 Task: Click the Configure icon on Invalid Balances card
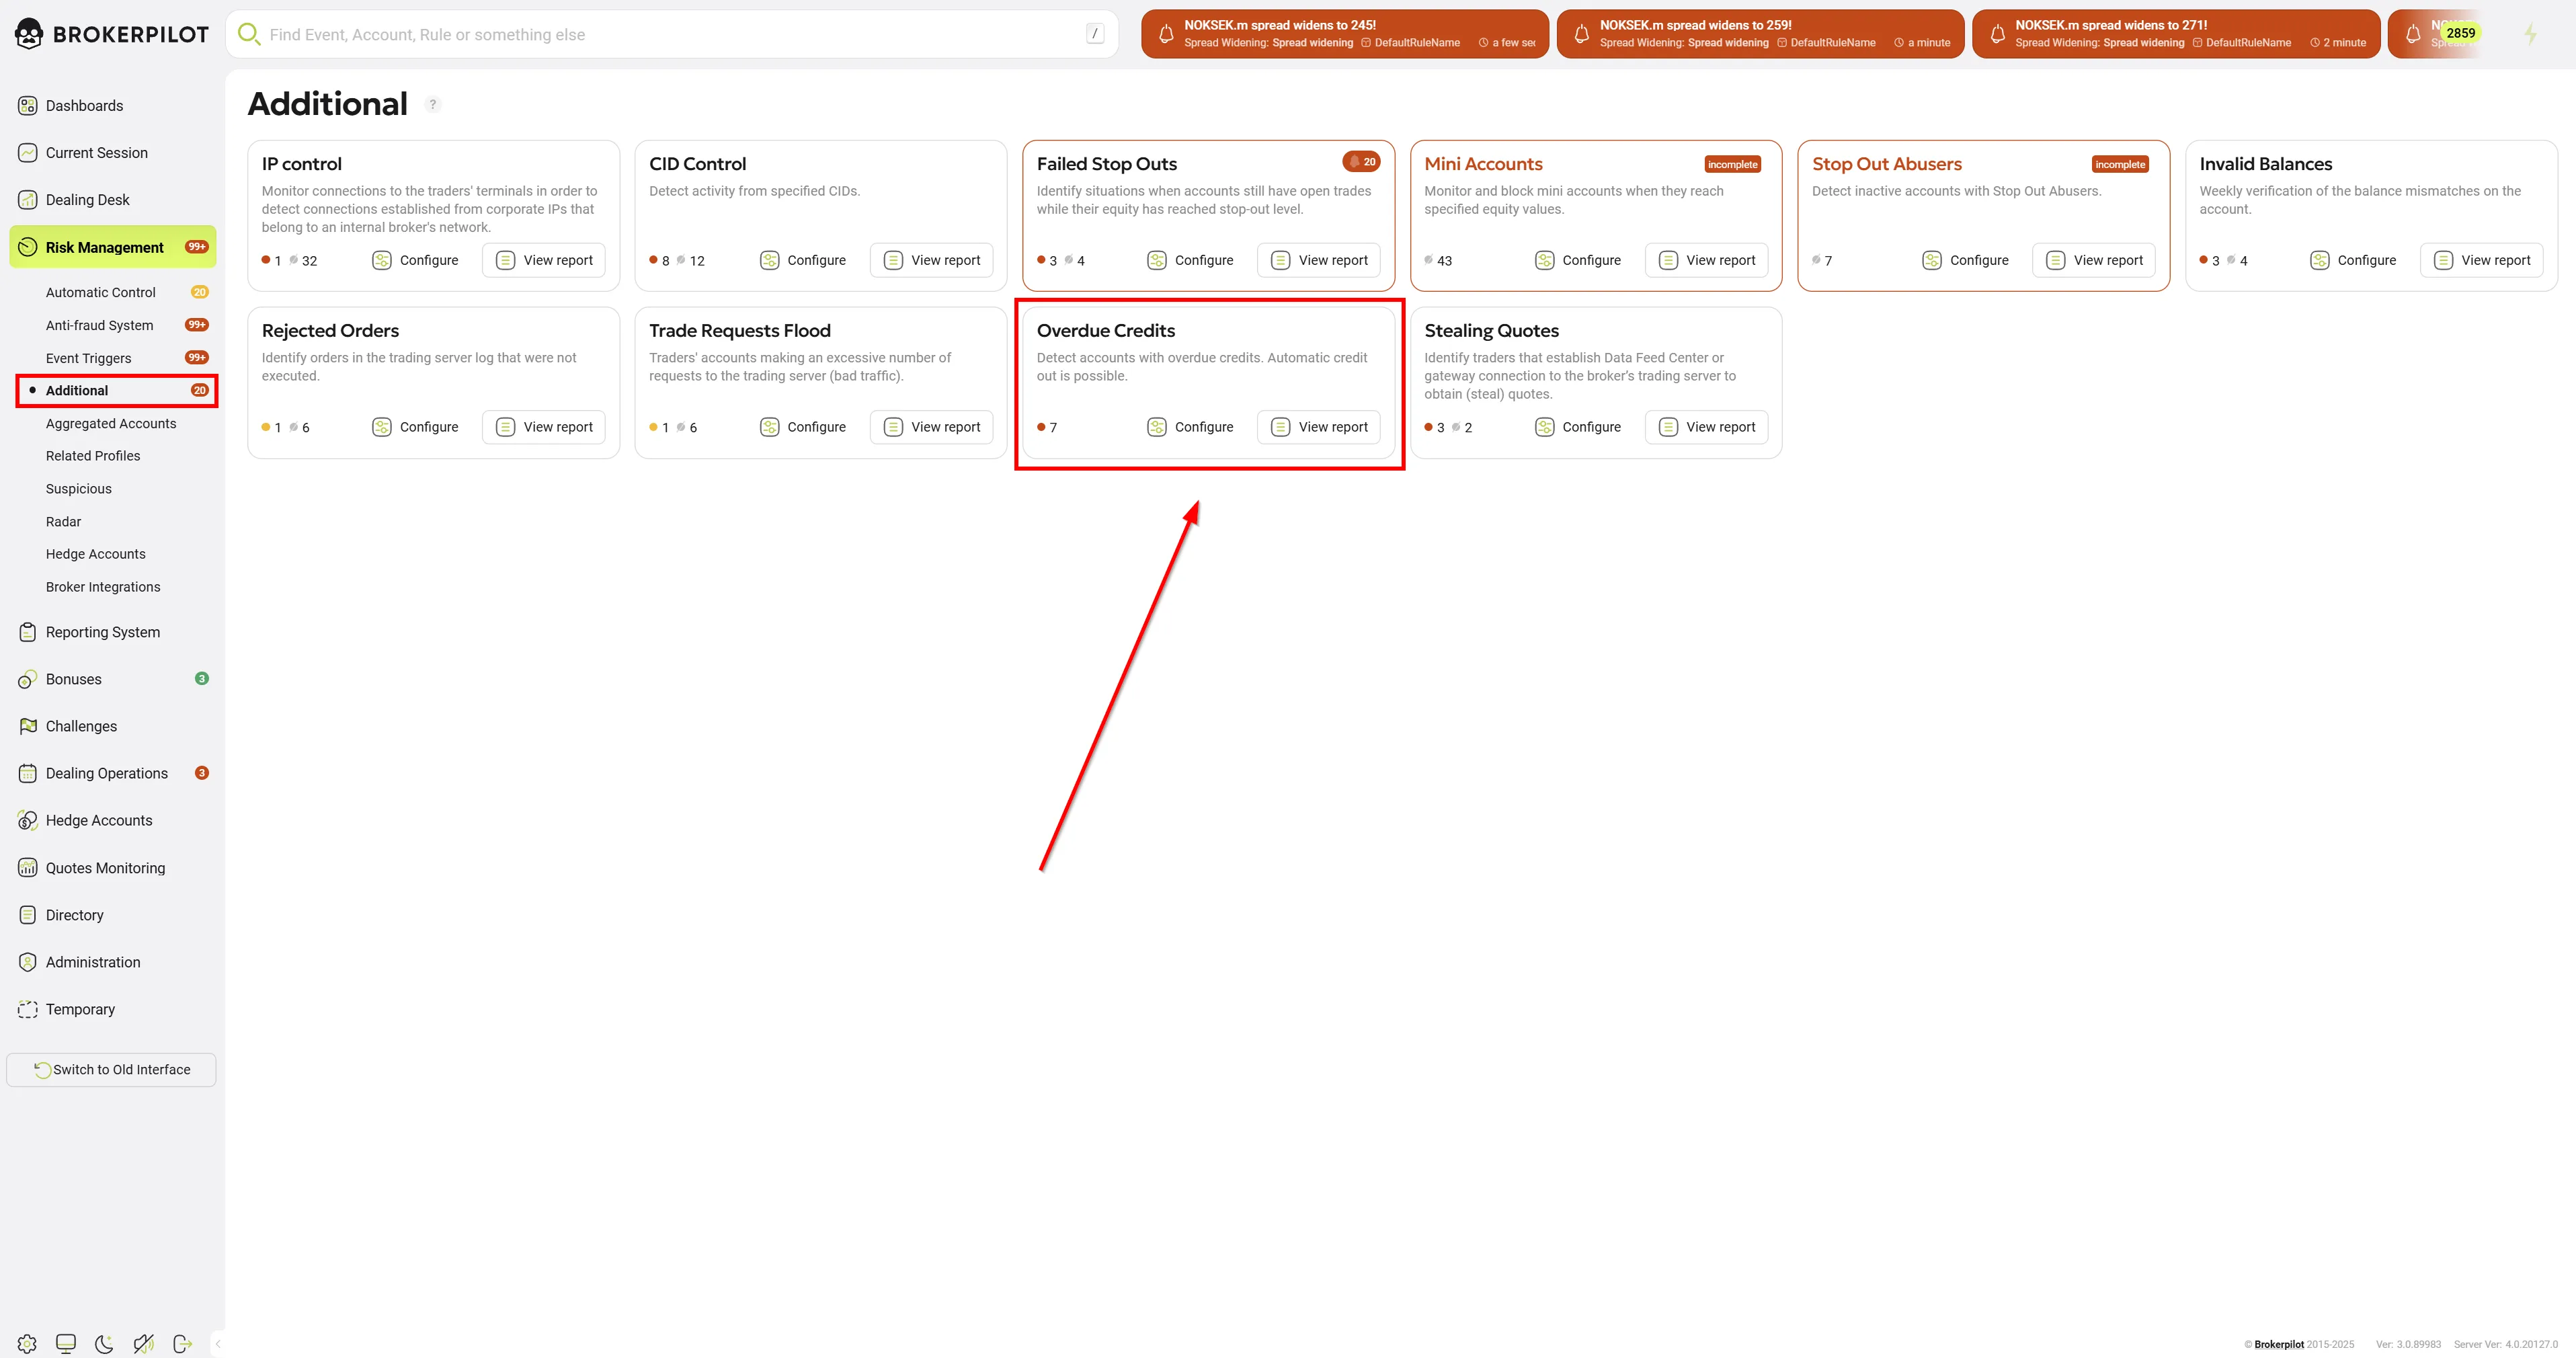coord(2320,260)
